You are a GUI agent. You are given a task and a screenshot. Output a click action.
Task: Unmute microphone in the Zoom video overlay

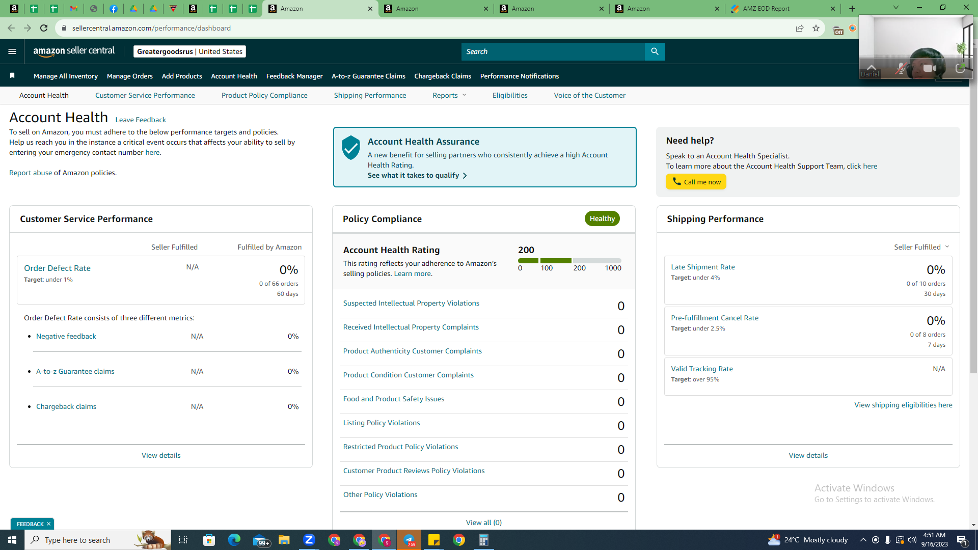click(901, 69)
